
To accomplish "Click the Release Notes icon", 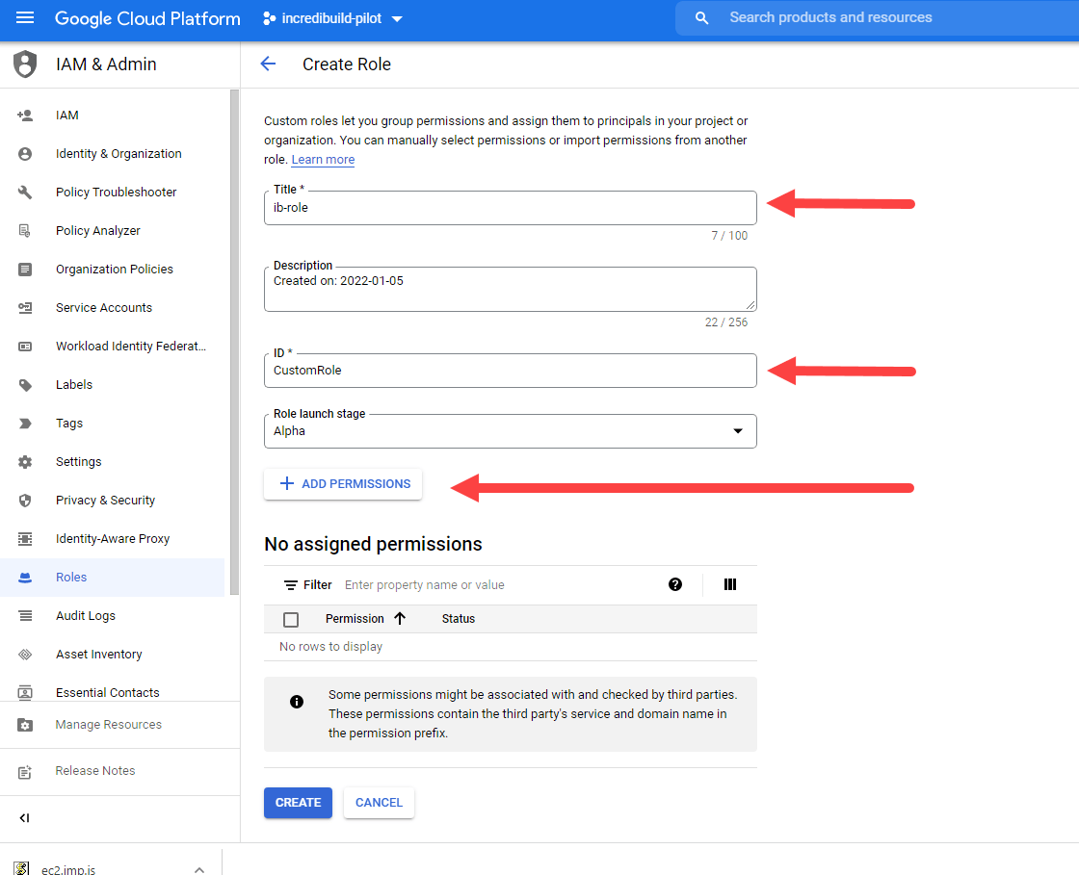I will tap(25, 772).
